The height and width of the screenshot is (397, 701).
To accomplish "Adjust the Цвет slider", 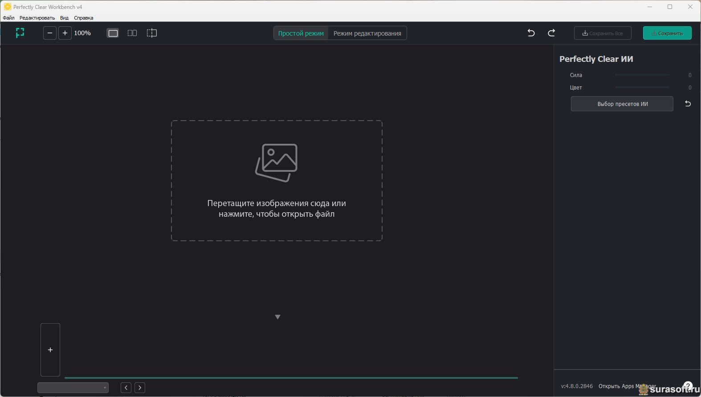I will coord(642,87).
